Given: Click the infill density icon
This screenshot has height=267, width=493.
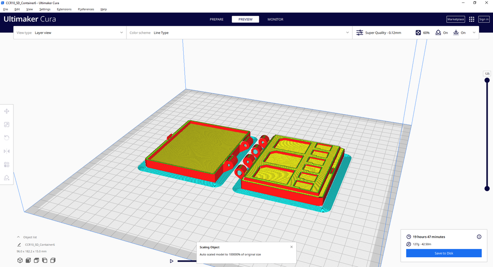Looking at the screenshot, I should click(418, 33).
